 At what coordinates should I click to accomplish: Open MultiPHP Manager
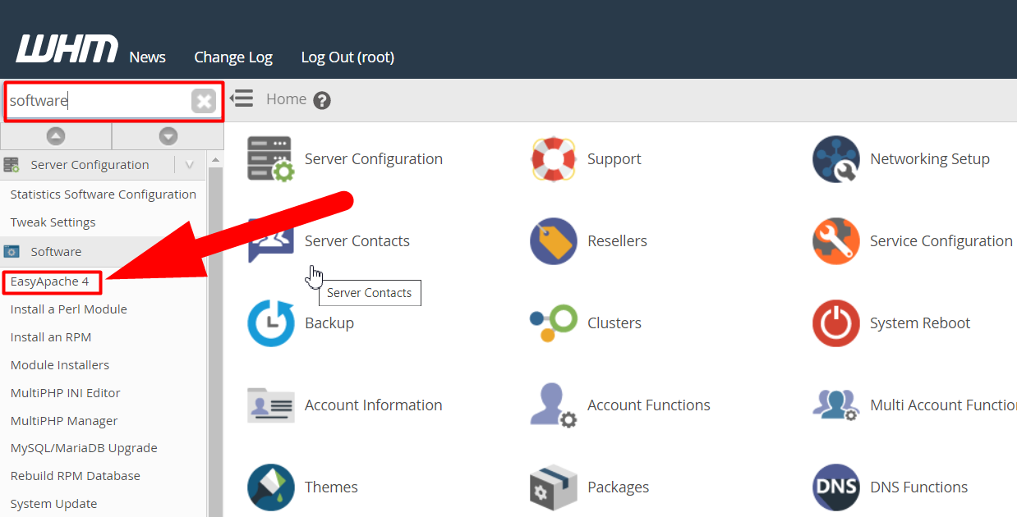click(x=63, y=421)
